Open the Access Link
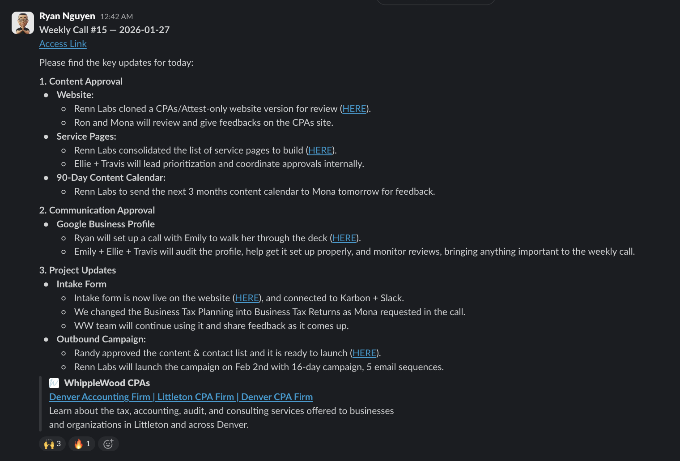The image size is (680, 461). click(x=63, y=43)
